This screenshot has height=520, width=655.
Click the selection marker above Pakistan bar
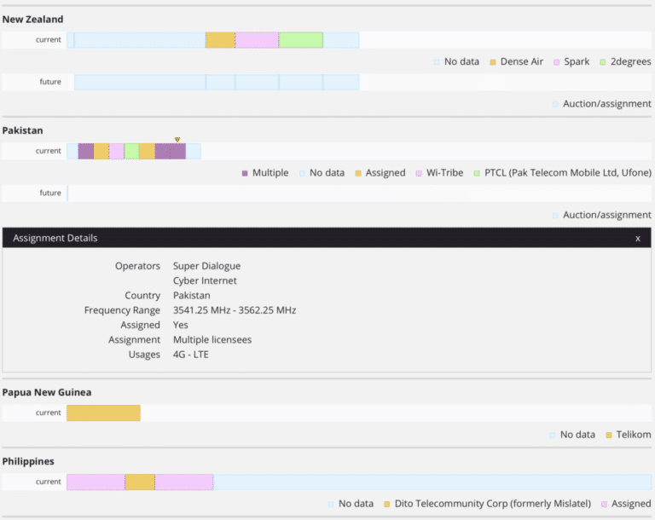(177, 140)
